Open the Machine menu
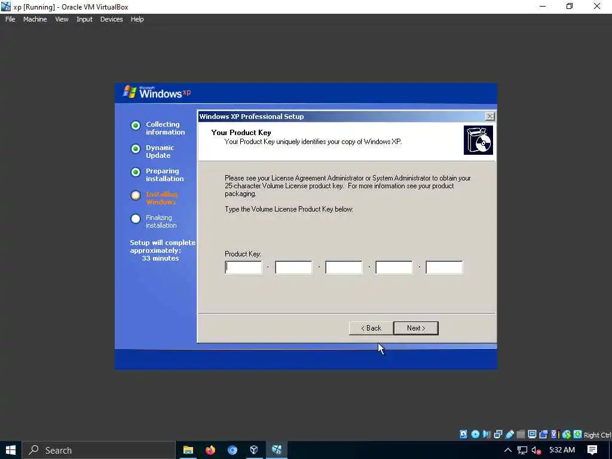612x459 pixels. point(35,19)
